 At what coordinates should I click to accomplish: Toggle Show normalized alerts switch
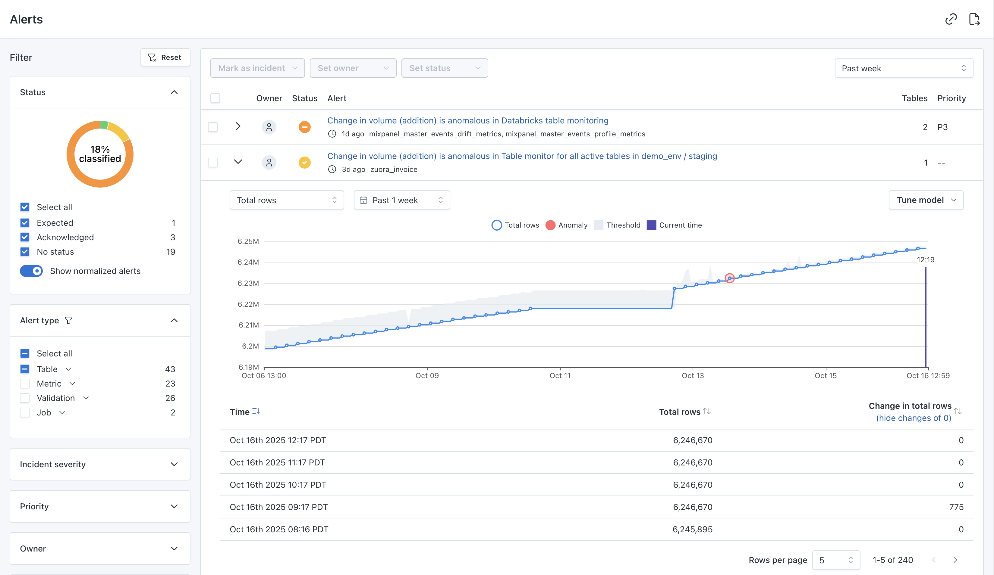pos(32,271)
